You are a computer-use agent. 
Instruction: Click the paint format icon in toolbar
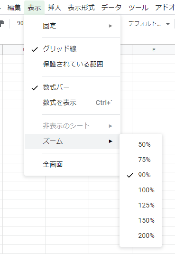tap(2, 24)
